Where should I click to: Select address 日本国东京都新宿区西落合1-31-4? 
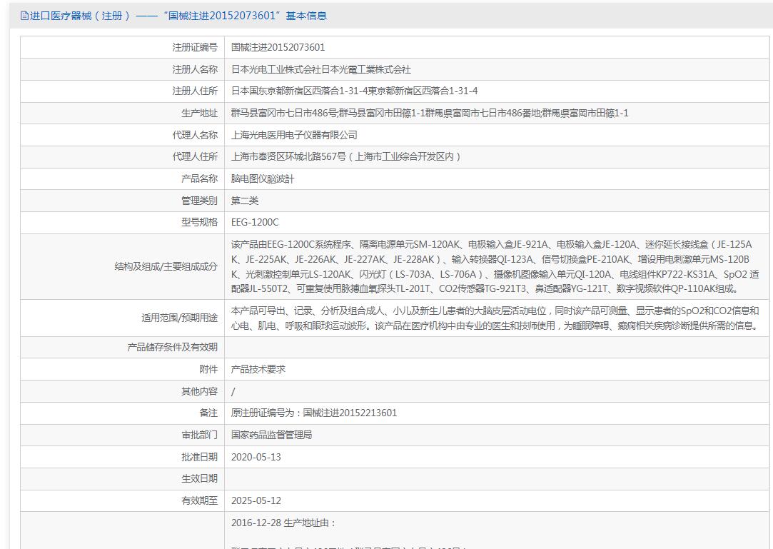click(299, 91)
